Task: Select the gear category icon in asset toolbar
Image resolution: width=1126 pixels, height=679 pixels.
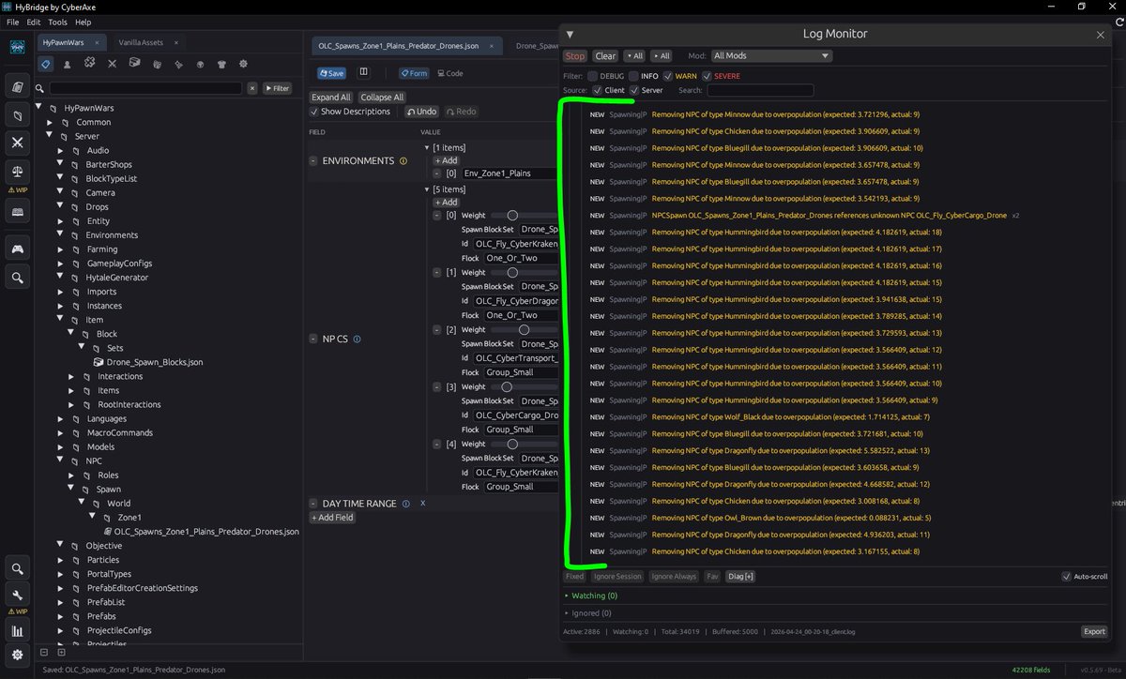Action: [x=243, y=64]
